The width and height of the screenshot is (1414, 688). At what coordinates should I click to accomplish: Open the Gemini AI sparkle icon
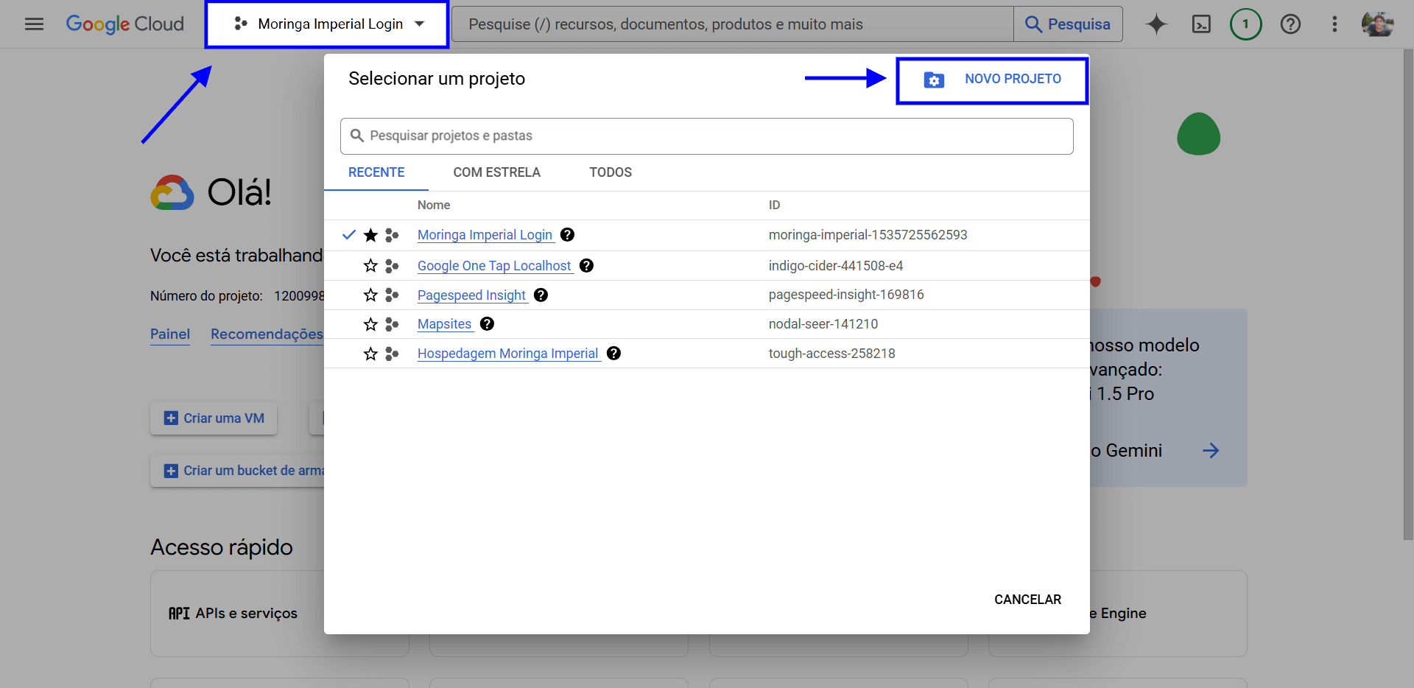coord(1156,24)
